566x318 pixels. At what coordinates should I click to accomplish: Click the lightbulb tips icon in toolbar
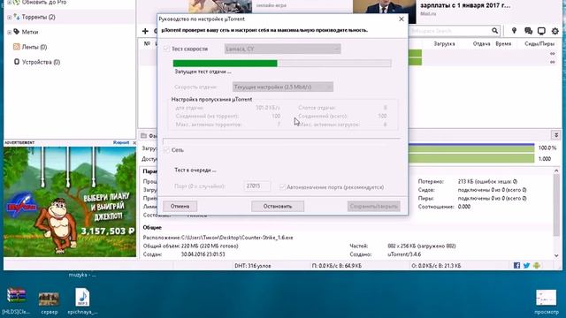pos(514,31)
